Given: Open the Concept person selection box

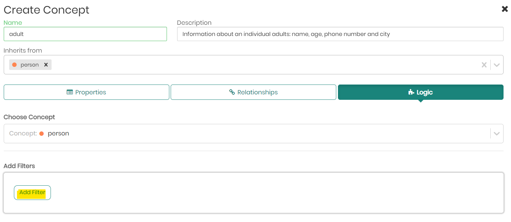Looking at the screenshot, I should (238, 133).
